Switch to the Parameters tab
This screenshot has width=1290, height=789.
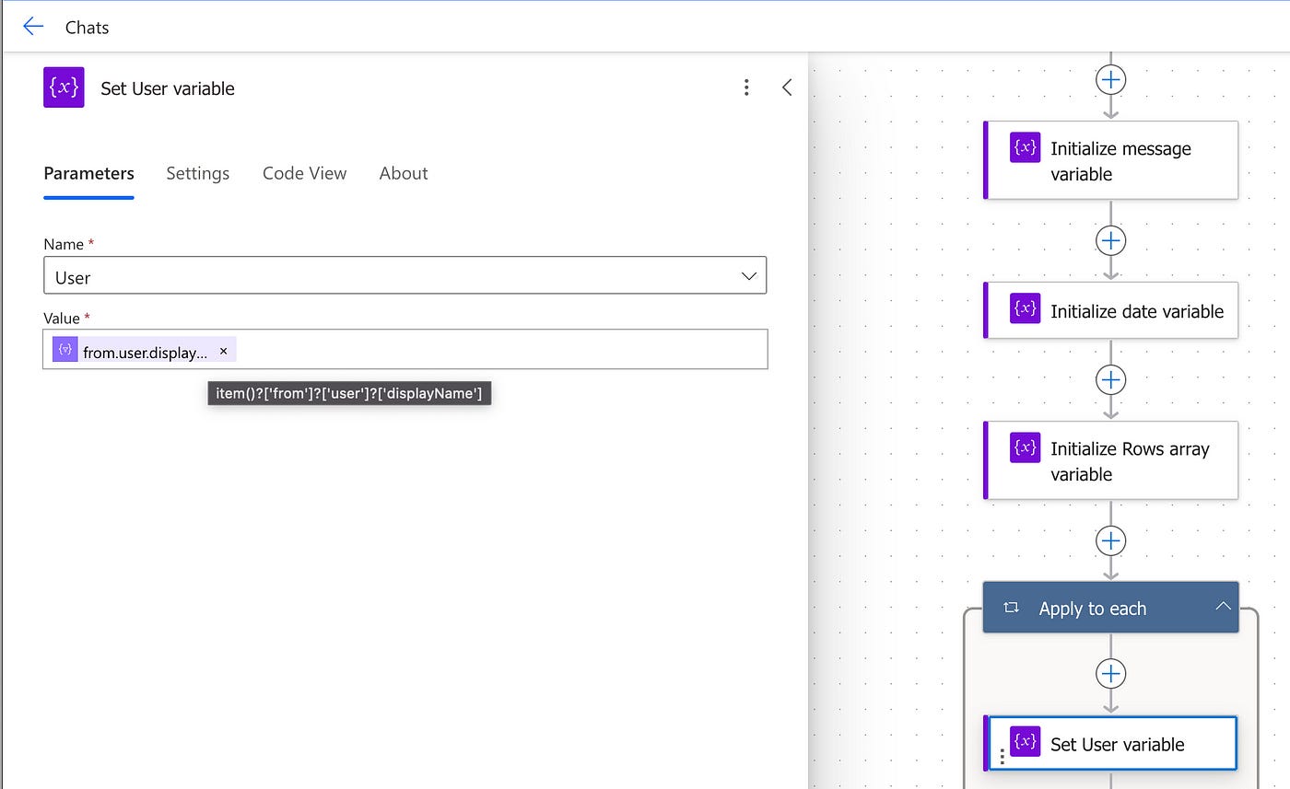point(88,173)
